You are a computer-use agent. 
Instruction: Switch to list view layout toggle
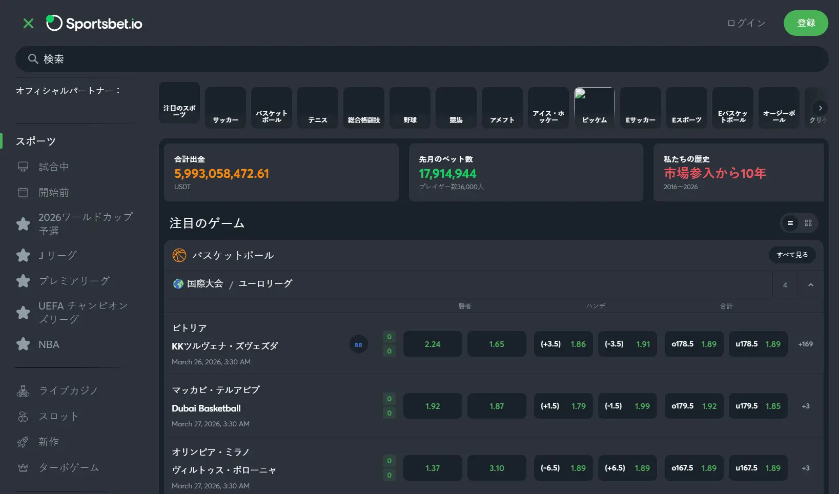tap(790, 223)
